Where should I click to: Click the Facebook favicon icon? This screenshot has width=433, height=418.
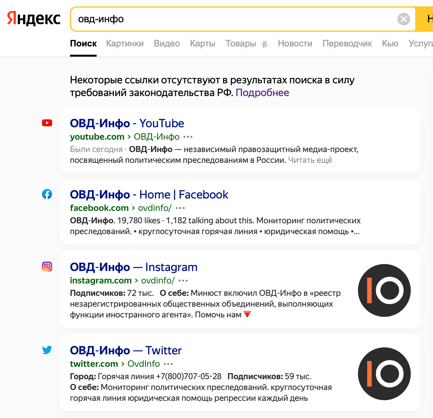click(47, 194)
